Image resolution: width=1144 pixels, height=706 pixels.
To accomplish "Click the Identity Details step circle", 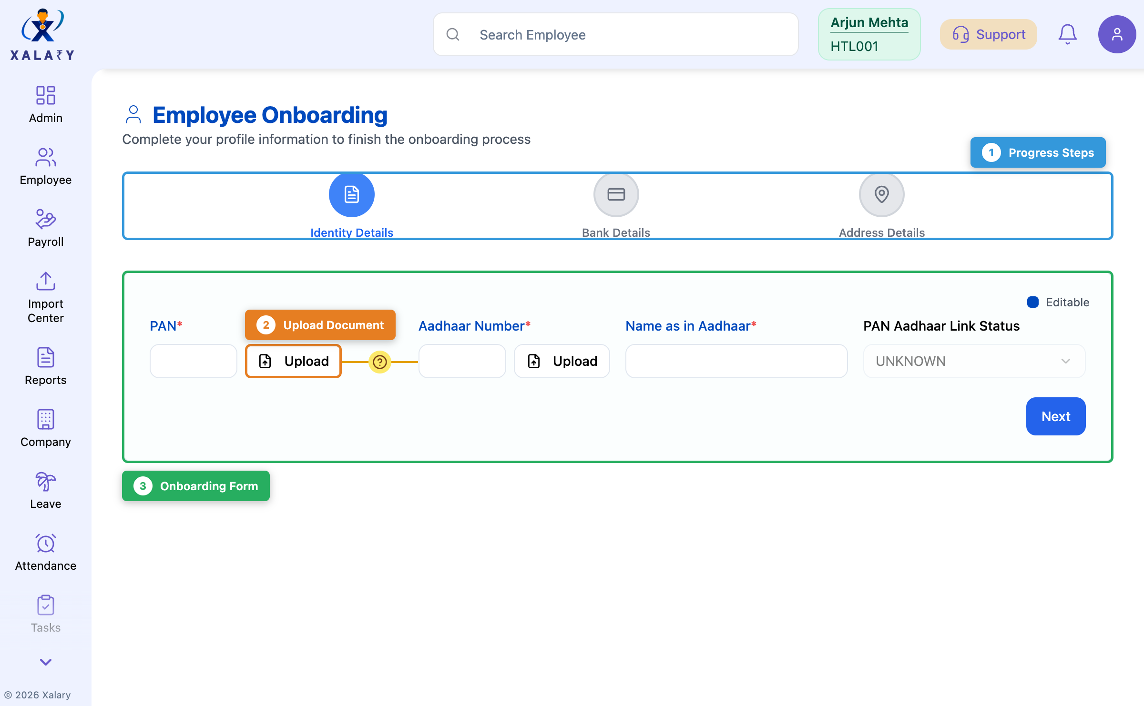I will pyautogui.click(x=351, y=194).
